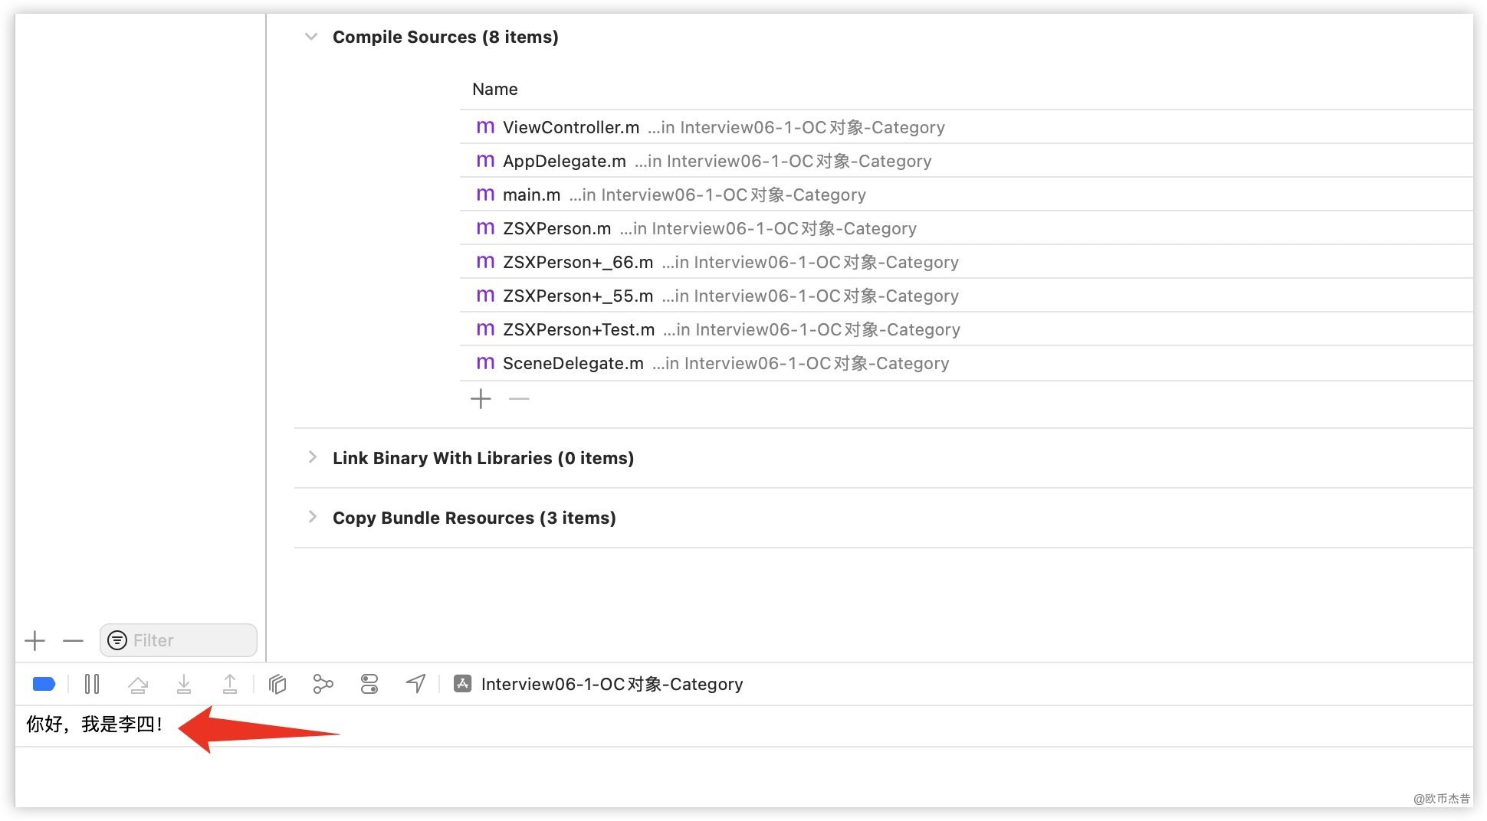Click the Step Over debug icon

point(138,684)
